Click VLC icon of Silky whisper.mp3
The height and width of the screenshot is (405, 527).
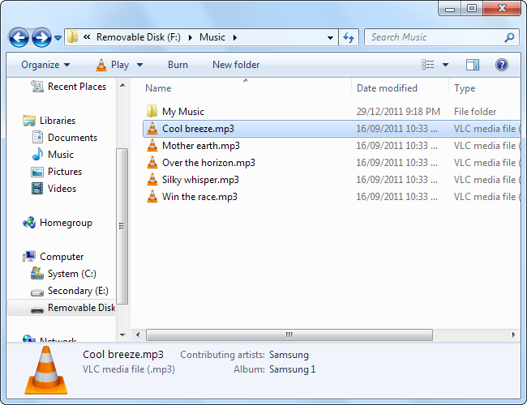(152, 179)
